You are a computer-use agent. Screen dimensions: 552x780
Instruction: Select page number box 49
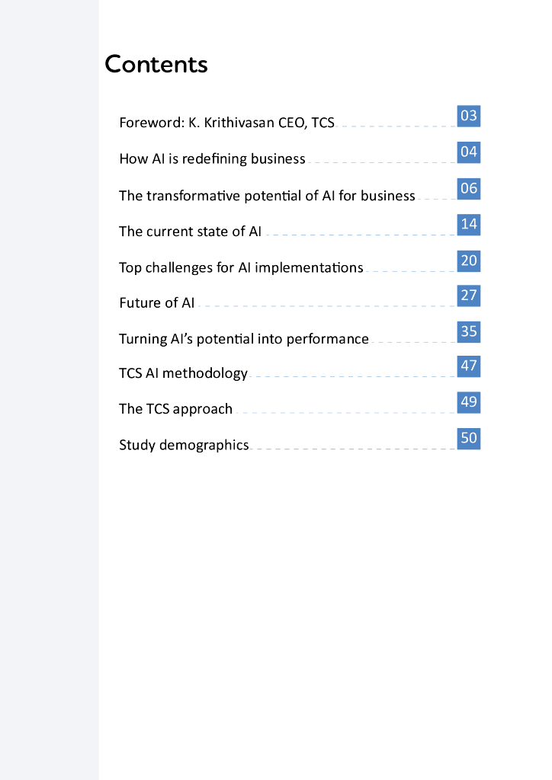(469, 401)
